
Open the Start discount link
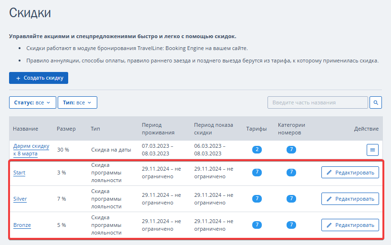tap(19, 173)
